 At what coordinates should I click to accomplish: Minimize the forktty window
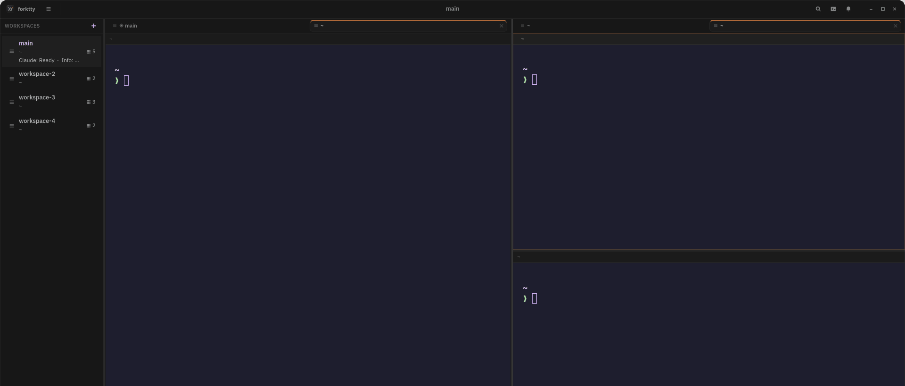click(871, 9)
